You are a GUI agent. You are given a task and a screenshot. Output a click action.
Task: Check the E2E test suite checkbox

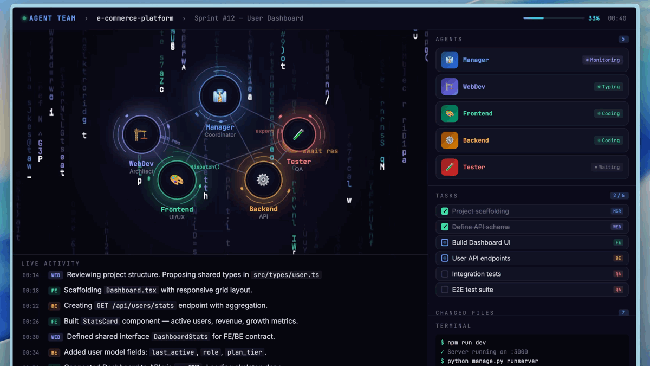coord(445,290)
